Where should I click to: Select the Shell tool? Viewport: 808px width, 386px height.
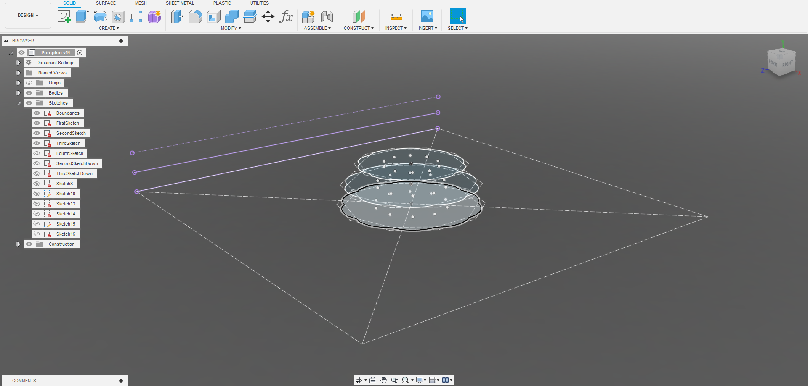coord(213,16)
